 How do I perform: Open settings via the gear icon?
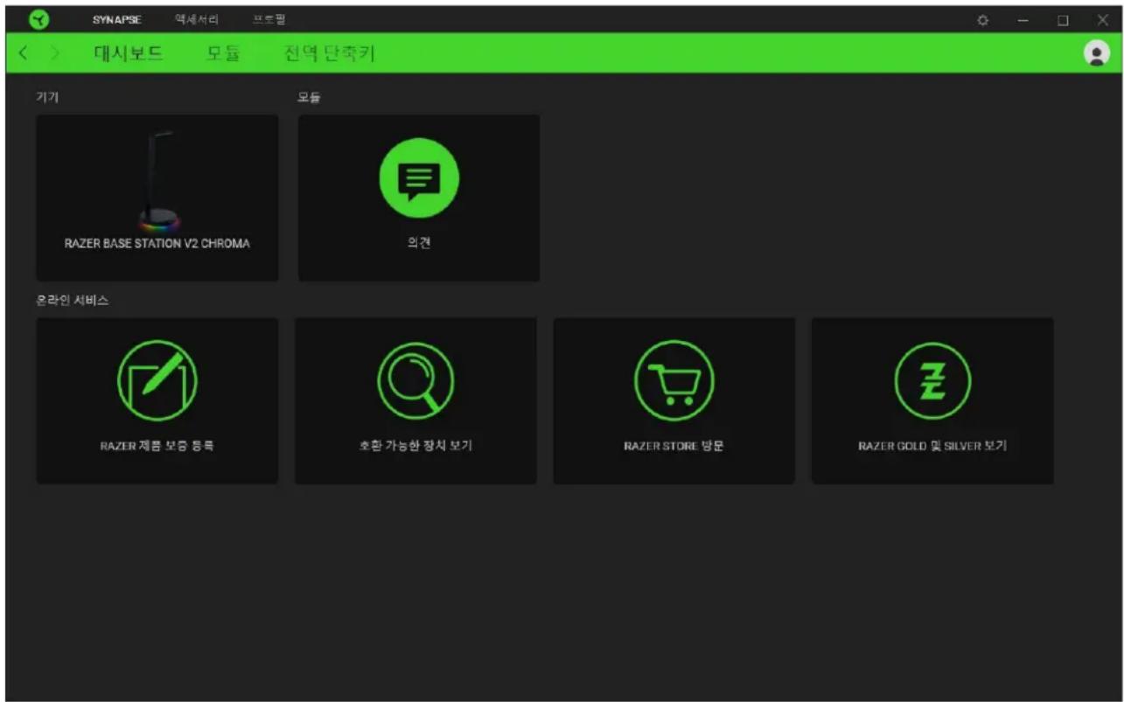pos(983,20)
